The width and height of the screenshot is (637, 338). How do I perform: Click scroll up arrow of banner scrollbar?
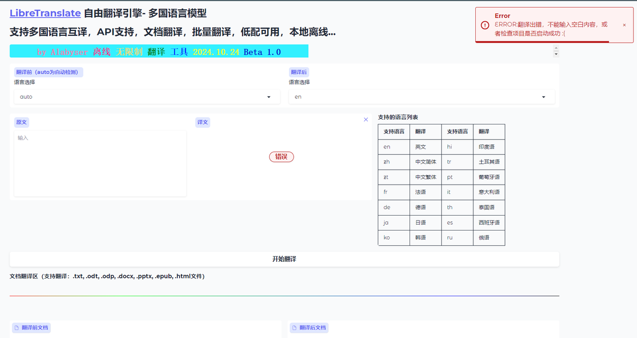(x=556, y=48)
